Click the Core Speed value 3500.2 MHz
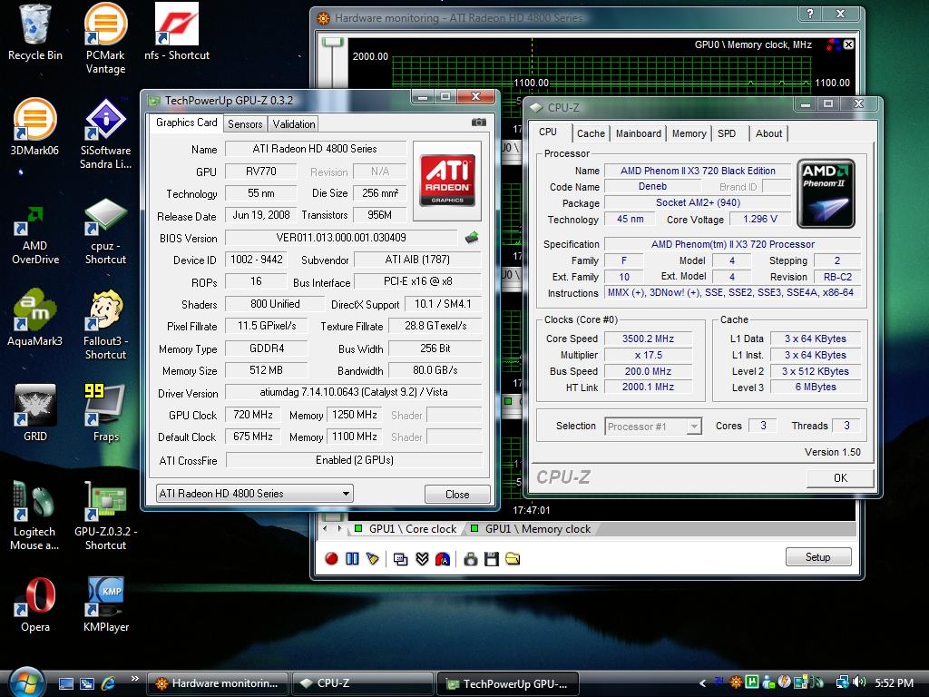 [x=648, y=339]
